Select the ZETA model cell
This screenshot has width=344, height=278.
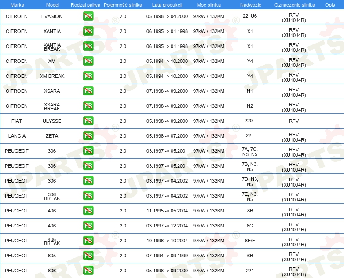52,136
